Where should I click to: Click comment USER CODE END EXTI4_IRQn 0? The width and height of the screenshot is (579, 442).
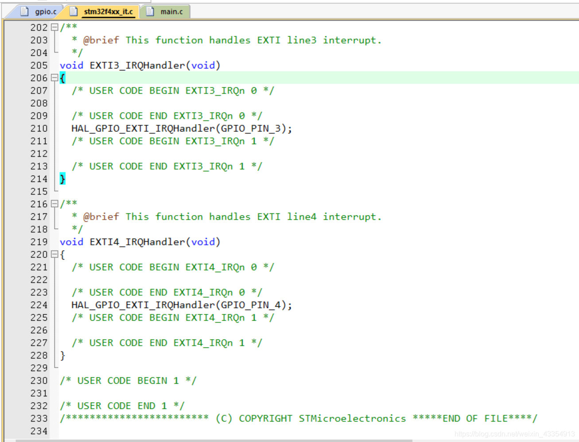click(x=167, y=292)
